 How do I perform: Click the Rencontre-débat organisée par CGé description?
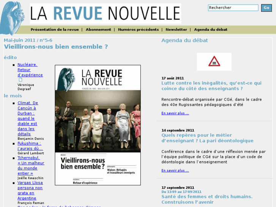pyautogui.click(x=211, y=102)
